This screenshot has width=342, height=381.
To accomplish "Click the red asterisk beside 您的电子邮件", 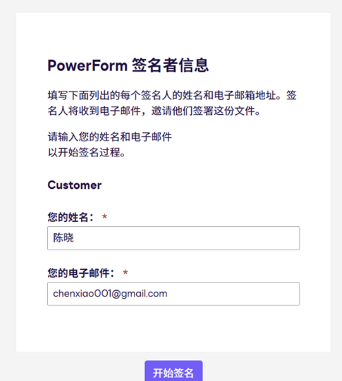I will pyautogui.click(x=125, y=273).
